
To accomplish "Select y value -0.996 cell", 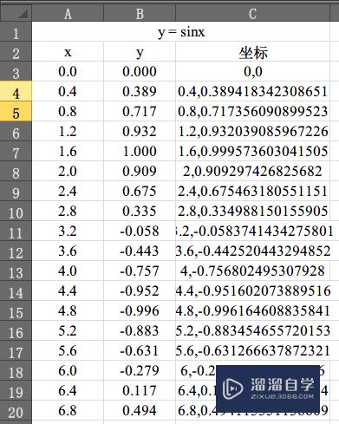I will tap(140, 310).
